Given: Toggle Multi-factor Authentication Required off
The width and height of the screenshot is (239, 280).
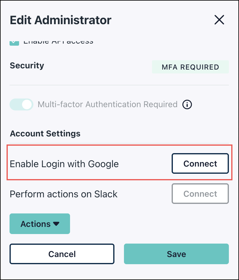Looking at the screenshot, I should tap(21, 104).
